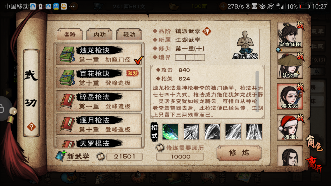This screenshot has width=331, height=186.
Task: Click the 修炼 practice button
Action: tap(239, 153)
